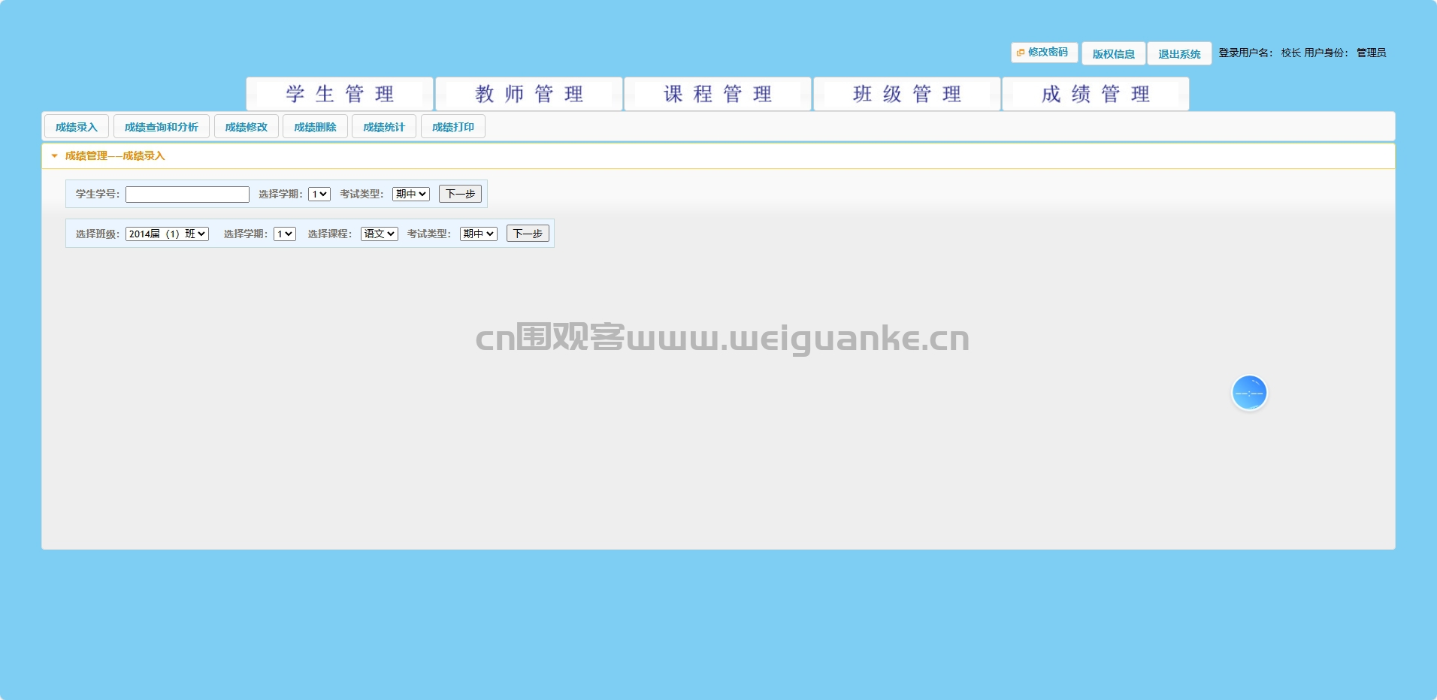Screen dimensions: 1437x700
Task: Collapse the 成绩管理——成绩录入 panel arrow
Action: tap(54, 156)
